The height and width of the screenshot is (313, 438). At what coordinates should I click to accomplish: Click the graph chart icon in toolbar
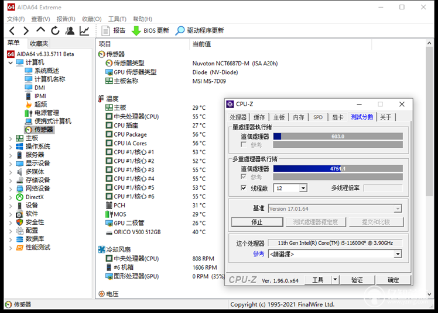[x=84, y=30]
